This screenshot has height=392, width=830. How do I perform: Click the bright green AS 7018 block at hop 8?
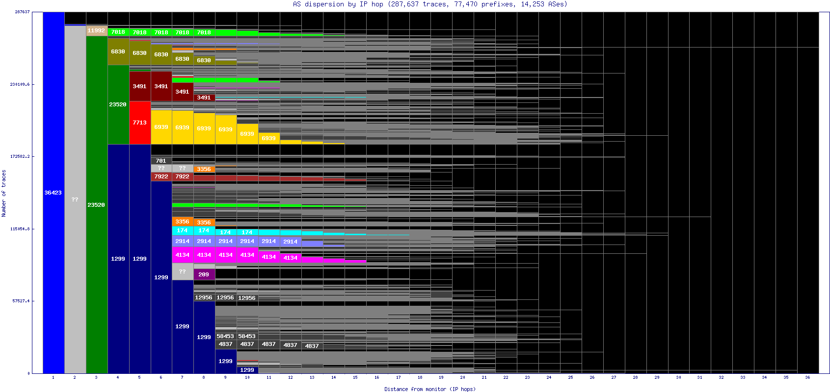(204, 33)
